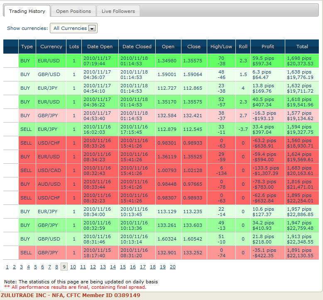Image resolution: width=323 pixels, height=300 pixels.
Task: Open the All Currencies dropdown
Action: click(73, 28)
